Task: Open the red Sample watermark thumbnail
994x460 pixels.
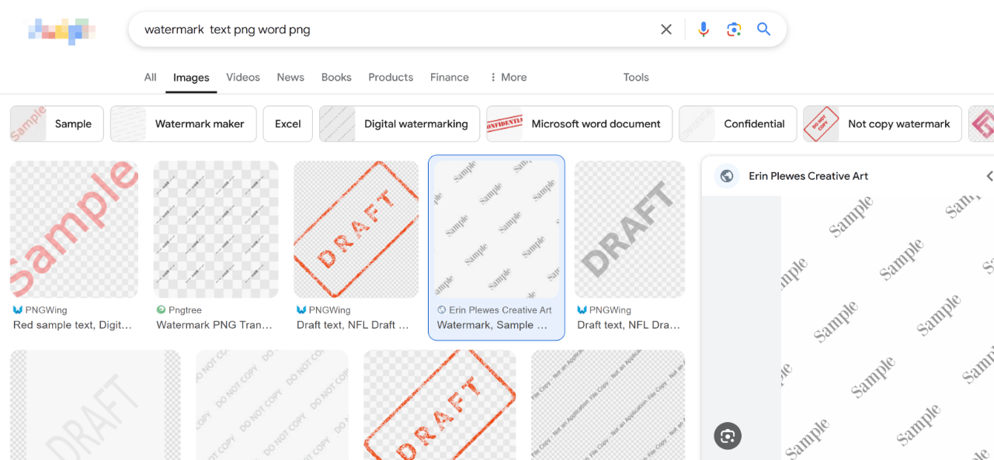Action: point(74,230)
